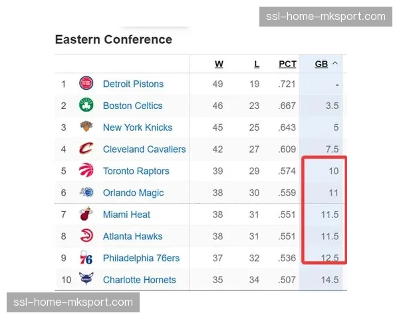This screenshot has width=399, height=319.
Task: Click the Boston Celtics team logo
Action: 86,106
